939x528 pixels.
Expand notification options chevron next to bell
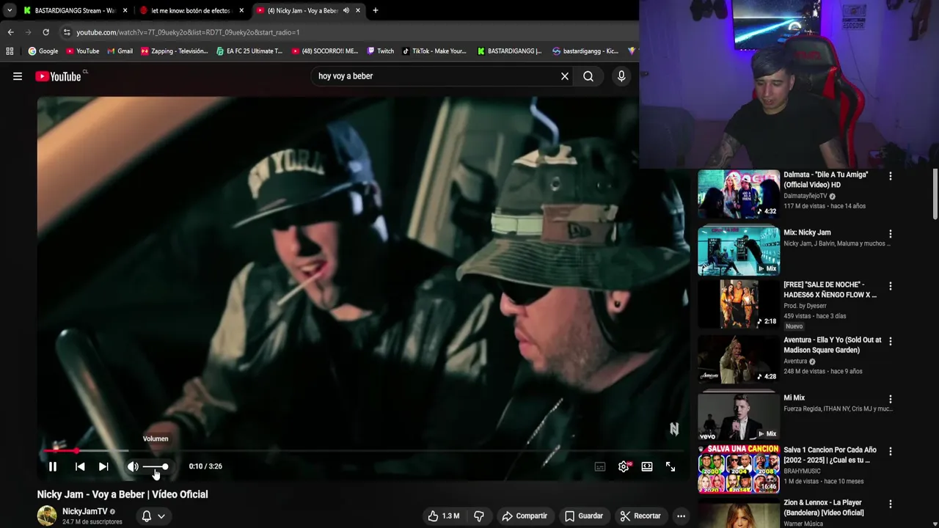161,516
